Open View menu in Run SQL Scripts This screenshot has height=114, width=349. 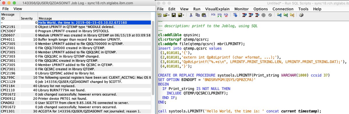[184, 9]
